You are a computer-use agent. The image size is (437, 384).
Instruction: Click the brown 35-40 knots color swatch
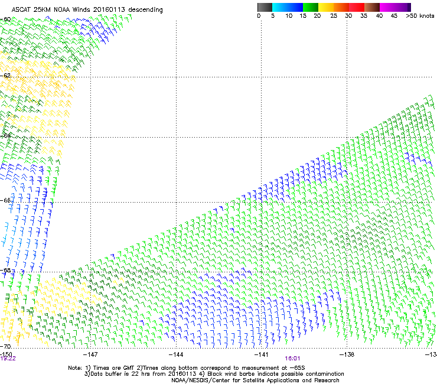click(372, 7)
